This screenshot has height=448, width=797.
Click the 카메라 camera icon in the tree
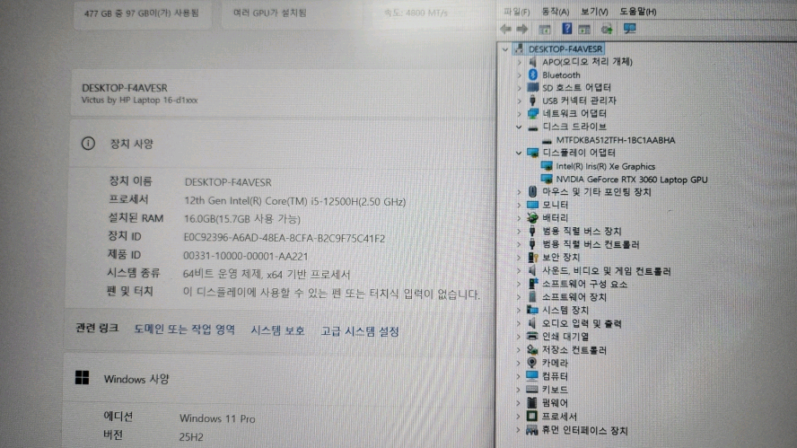click(531, 363)
